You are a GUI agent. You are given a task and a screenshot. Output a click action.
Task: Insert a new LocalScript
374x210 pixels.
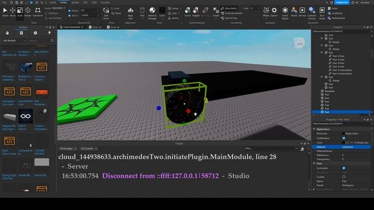click(335, 13)
